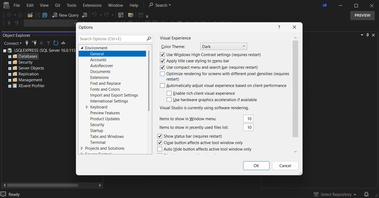Select Fonts and Colors settings page

click(105, 89)
